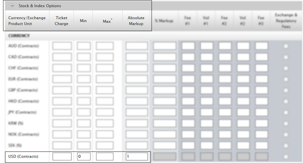The image size is (303, 163).
Task: Click the SEK (%) Ticket Charge field
Action: tap(62, 145)
